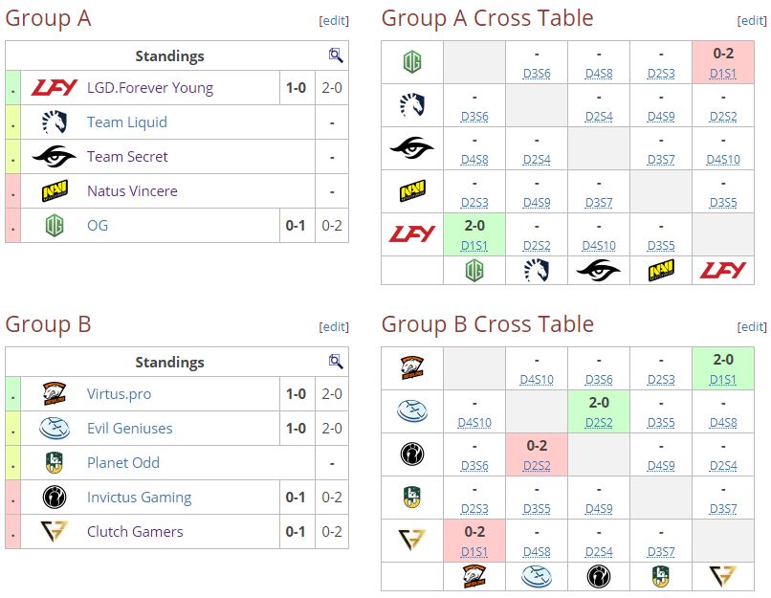Edit the Group A section
The height and width of the screenshot is (598, 771).
[334, 20]
